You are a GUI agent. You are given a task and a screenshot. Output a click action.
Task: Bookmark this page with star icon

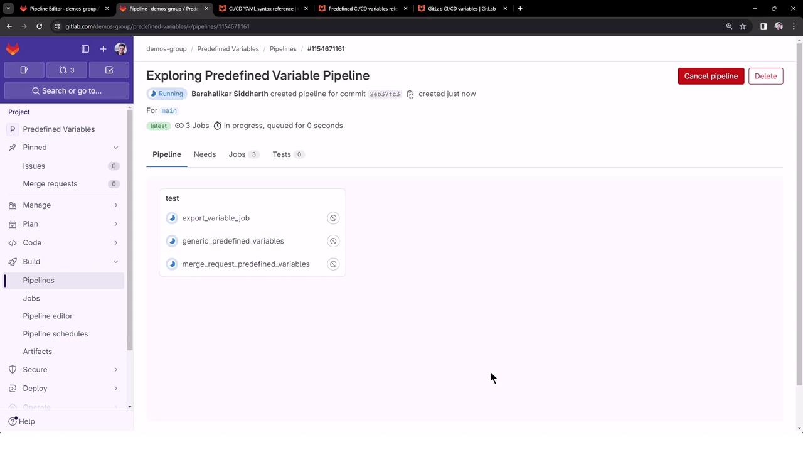[x=743, y=26]
